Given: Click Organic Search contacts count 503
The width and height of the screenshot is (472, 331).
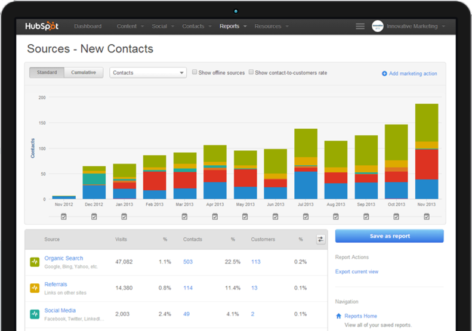Looking at the screenshot, I should coord(188,262).
